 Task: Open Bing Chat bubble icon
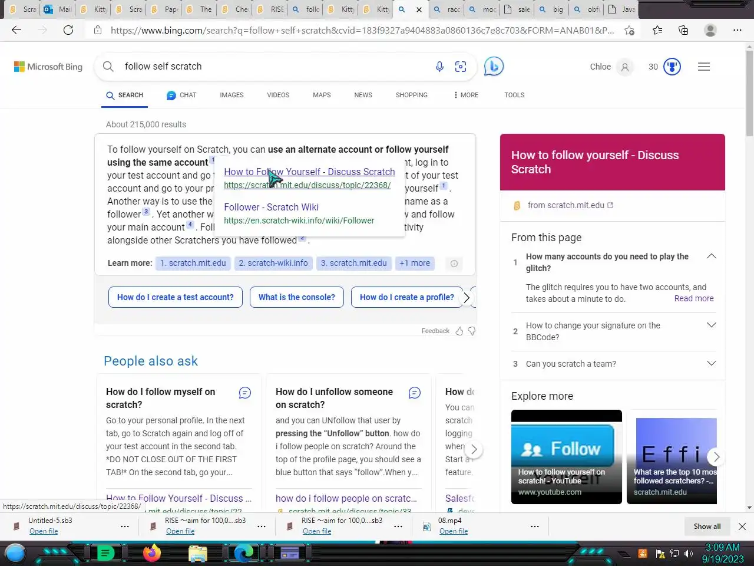[494, 67]
